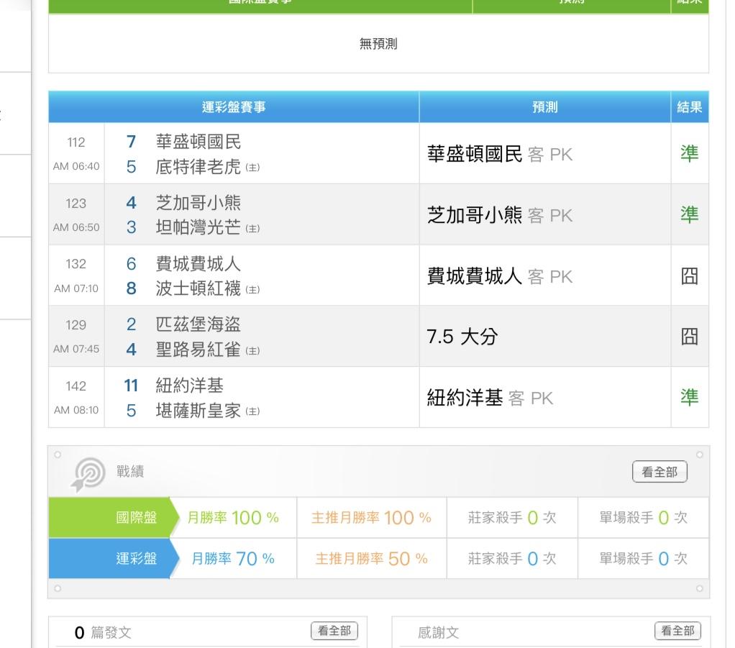Image resolution: width=735 pixels, height=648 pixels.
Task: Open 看全部 next to 篇發文
Action: [x=334, y=631]
